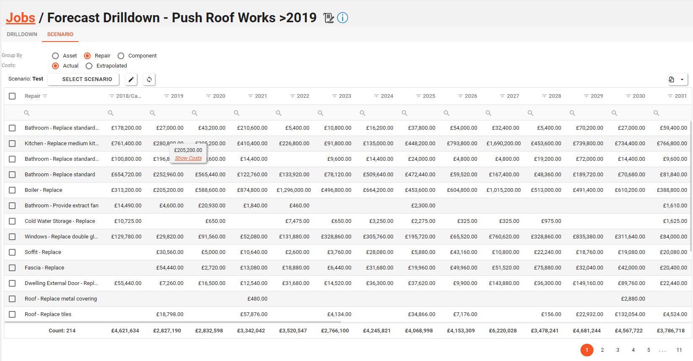Image resolution: width=693 pixels, height=361 pixels.
Task: Click filter icon on Repair column header
Action: coord(45,96)
